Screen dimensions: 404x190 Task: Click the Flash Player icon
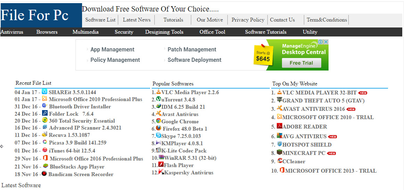click(x=161, y=164)
